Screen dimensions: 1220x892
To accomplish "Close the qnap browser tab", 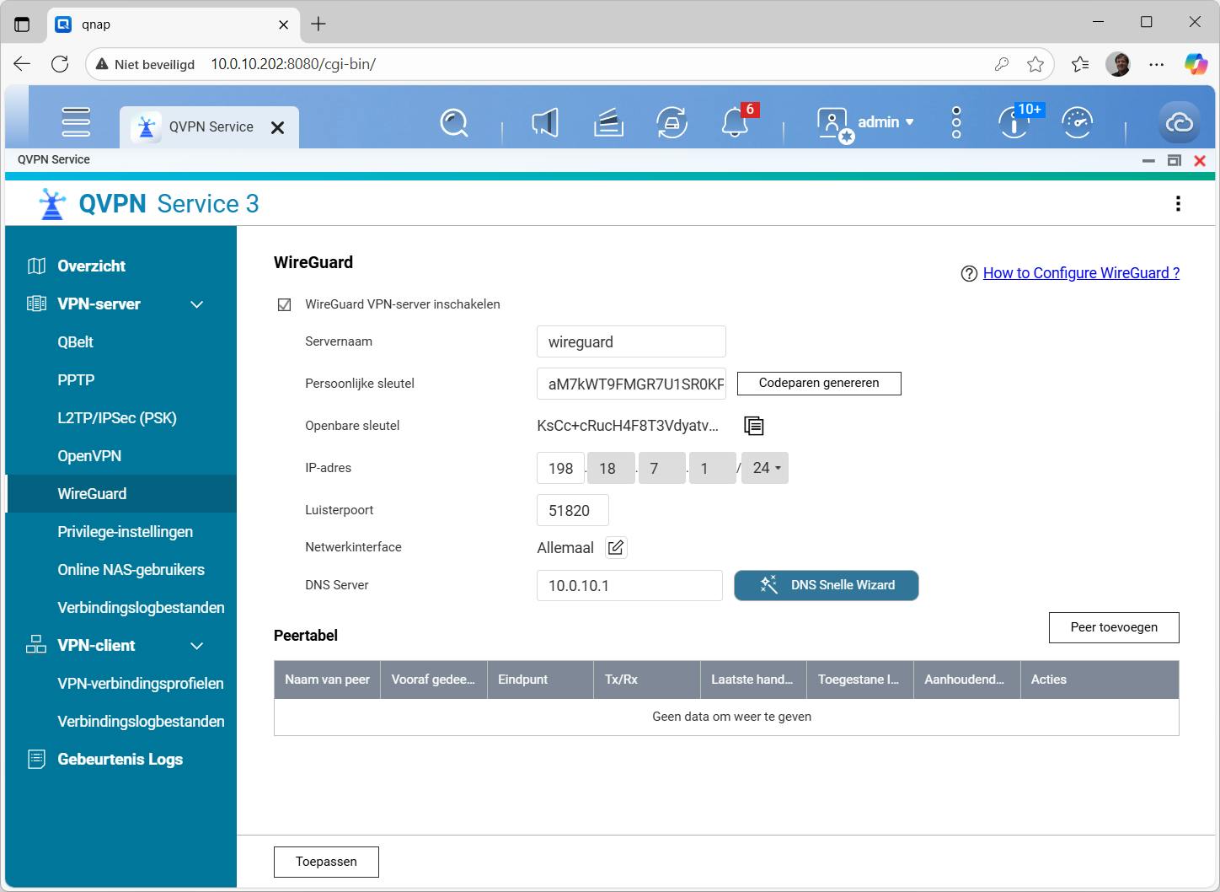I will [284, 24].
